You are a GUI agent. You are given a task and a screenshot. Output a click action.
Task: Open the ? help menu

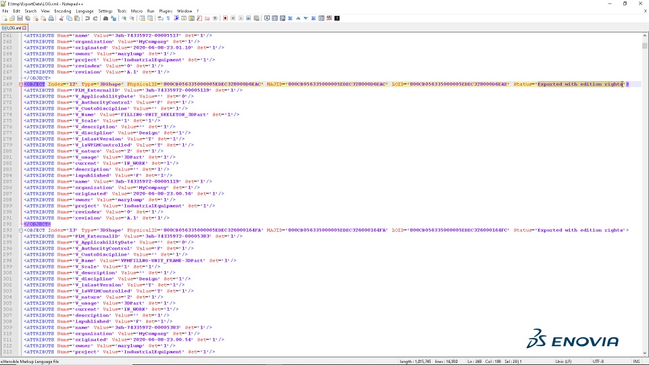[x=197, y=11]
